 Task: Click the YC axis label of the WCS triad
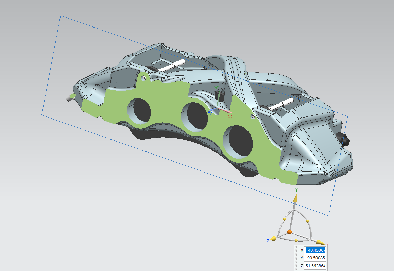pos(216,88)
